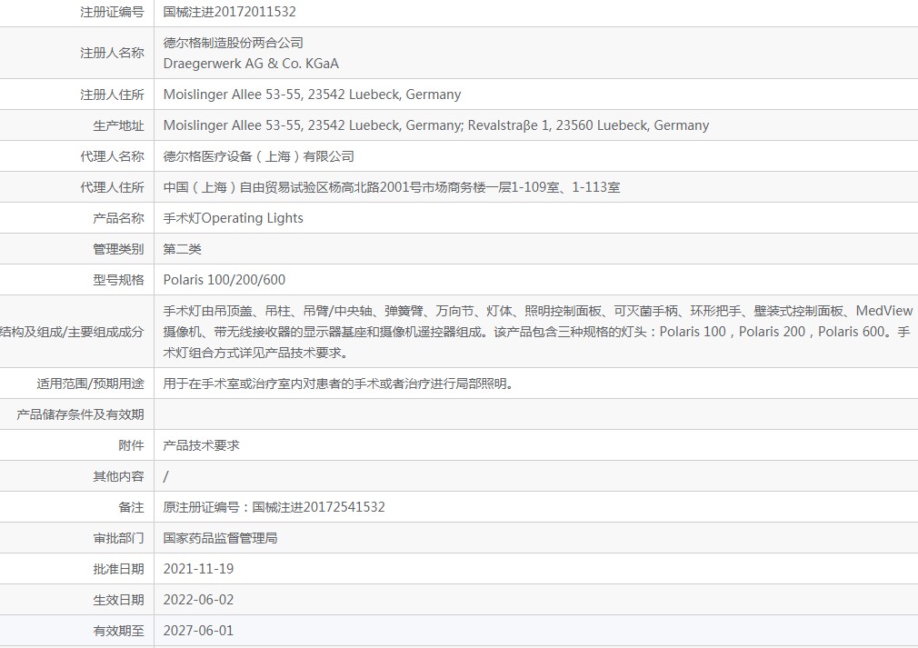The height and width of the screenshot is (648, 918).
Task: Select the registrant address Moislinger Allee value
Action: pyautogui.click(x=312, y=95)
